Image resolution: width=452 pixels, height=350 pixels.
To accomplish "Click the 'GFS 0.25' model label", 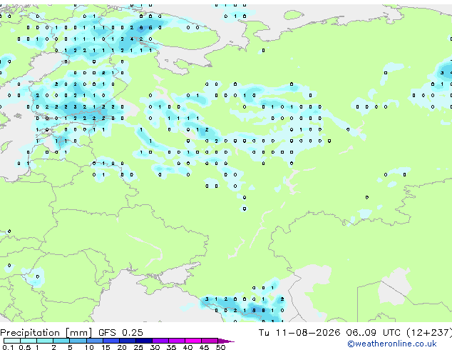I will (120, 332).
